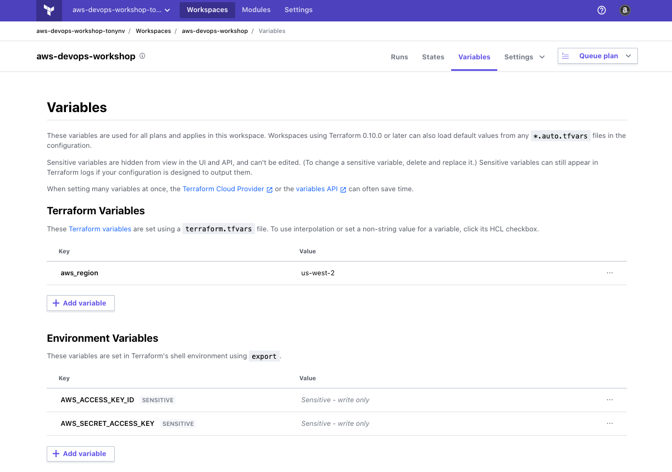Click the AWS_SECRET_ACCESS_KEY key

[x=108, y=424]
